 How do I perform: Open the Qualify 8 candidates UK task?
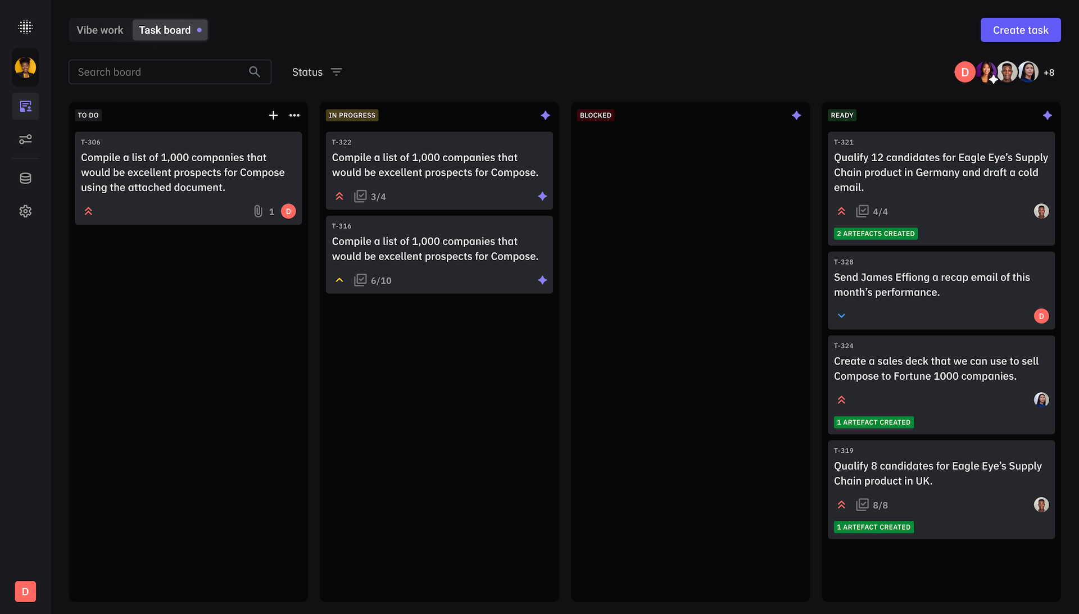coord(941,490)
